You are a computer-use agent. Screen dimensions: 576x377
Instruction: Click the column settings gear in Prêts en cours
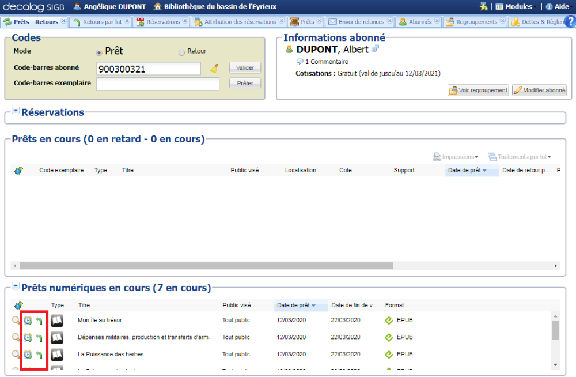[x=18, y=171]
